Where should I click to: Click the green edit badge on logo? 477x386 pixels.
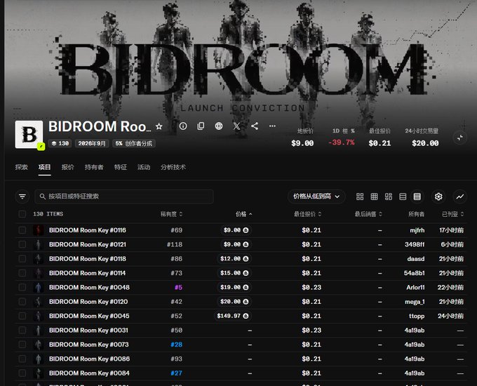[x=41, y=147]
